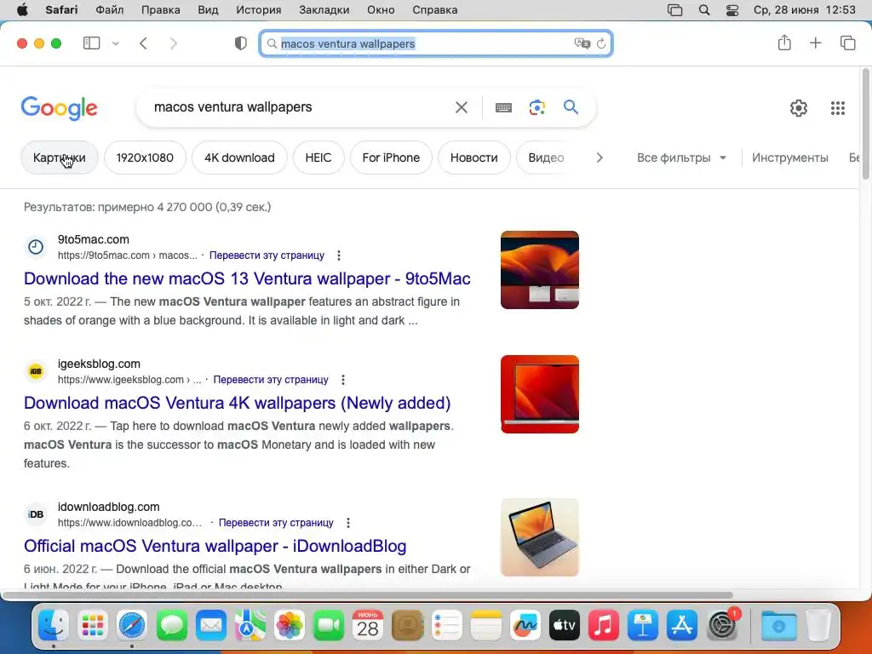Click the Google logo
The image size is (872, 654).
coord(59,108)
